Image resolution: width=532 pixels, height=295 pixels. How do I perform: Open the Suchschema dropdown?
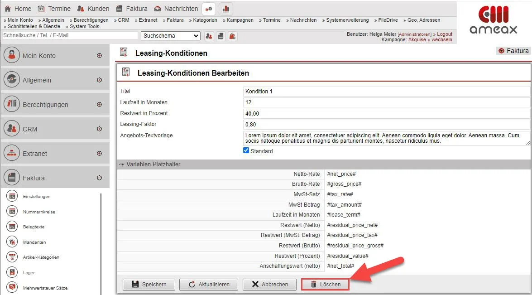(x=171, y=36)
